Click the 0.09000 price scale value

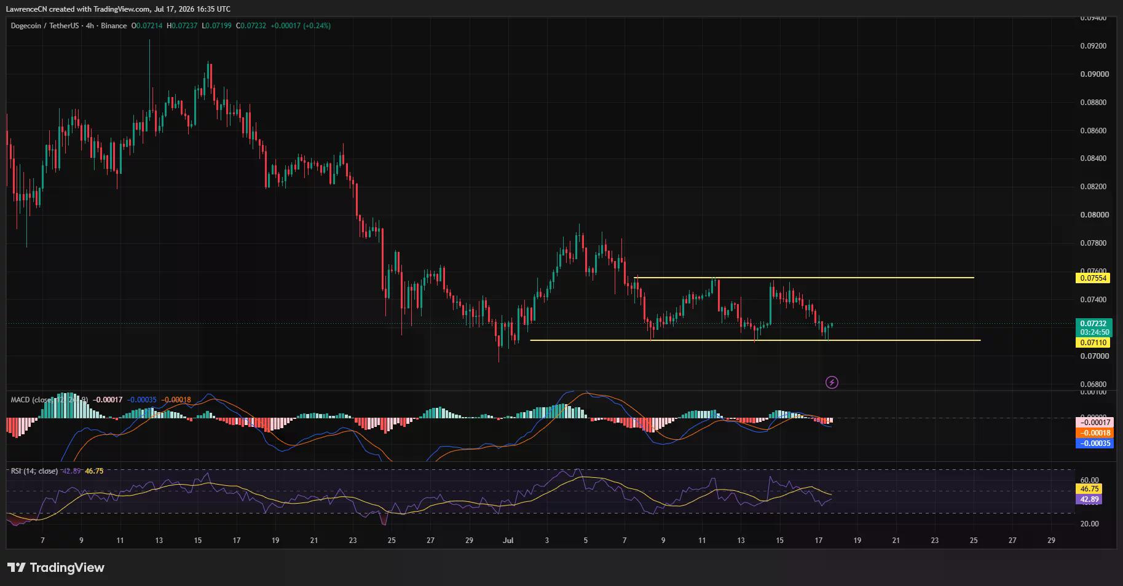click(x=1093, y=74)
